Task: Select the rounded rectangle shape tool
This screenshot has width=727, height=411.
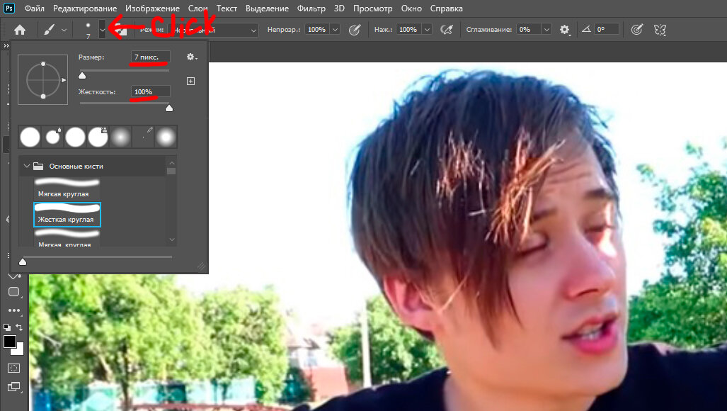Action: (14, 292)
